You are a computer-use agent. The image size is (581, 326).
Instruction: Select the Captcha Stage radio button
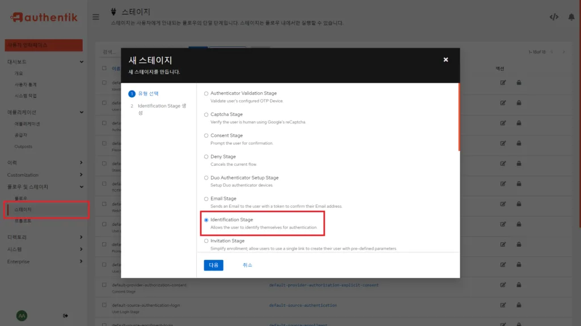click(x=206, y=114)
